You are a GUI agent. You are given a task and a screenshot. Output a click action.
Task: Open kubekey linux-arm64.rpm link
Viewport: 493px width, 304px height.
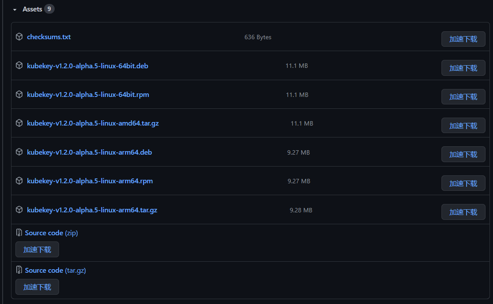[x=89, y=181]
